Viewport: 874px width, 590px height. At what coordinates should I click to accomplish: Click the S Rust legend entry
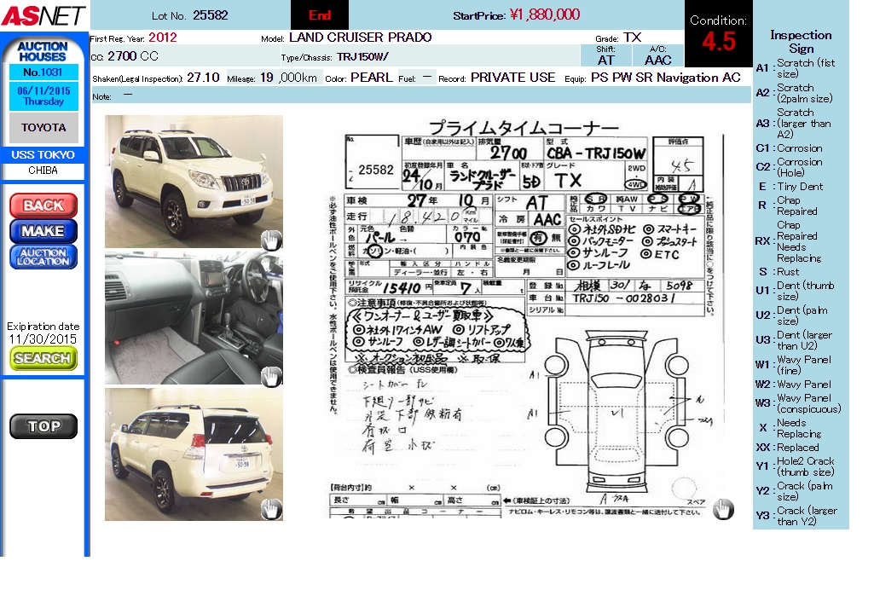tap(779, 272)
